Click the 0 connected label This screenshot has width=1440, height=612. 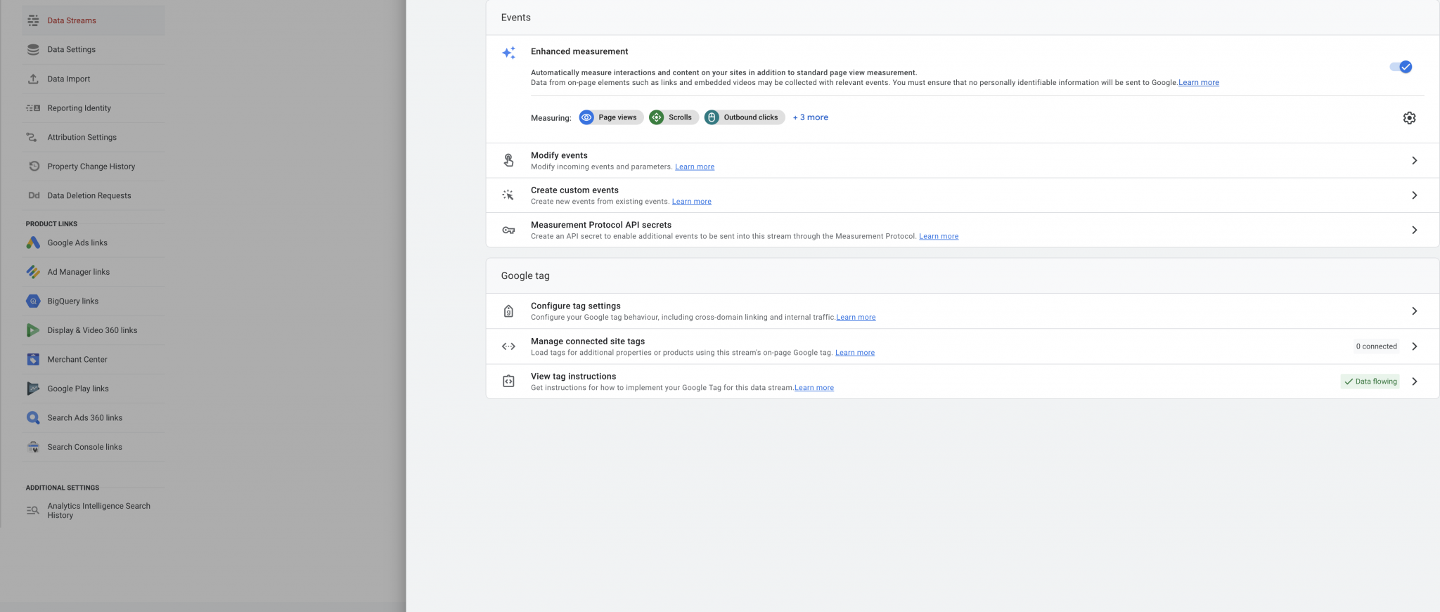click(1376, 346)
